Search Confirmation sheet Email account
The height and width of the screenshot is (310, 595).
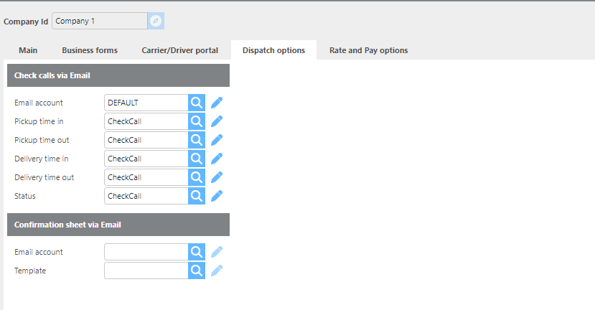coord(197,252)
